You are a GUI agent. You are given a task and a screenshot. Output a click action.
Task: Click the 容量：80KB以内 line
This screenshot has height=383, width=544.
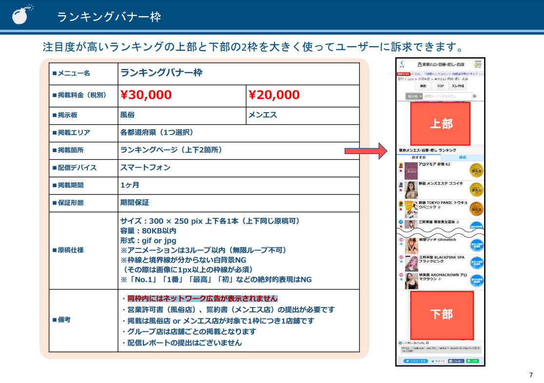point(148,230)
